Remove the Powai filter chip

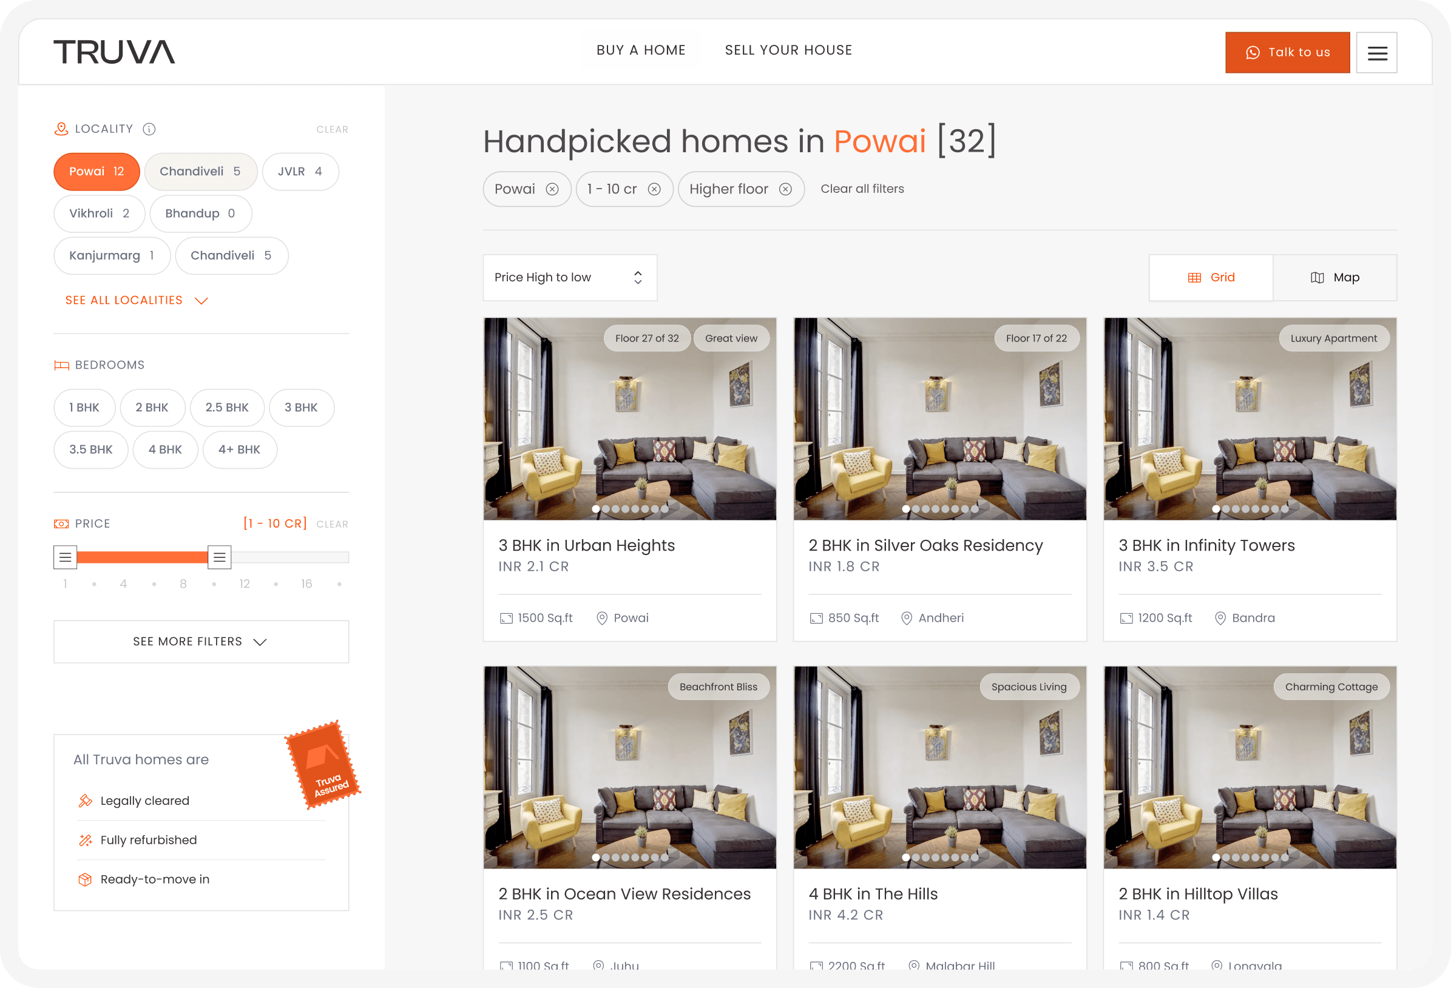552,189
